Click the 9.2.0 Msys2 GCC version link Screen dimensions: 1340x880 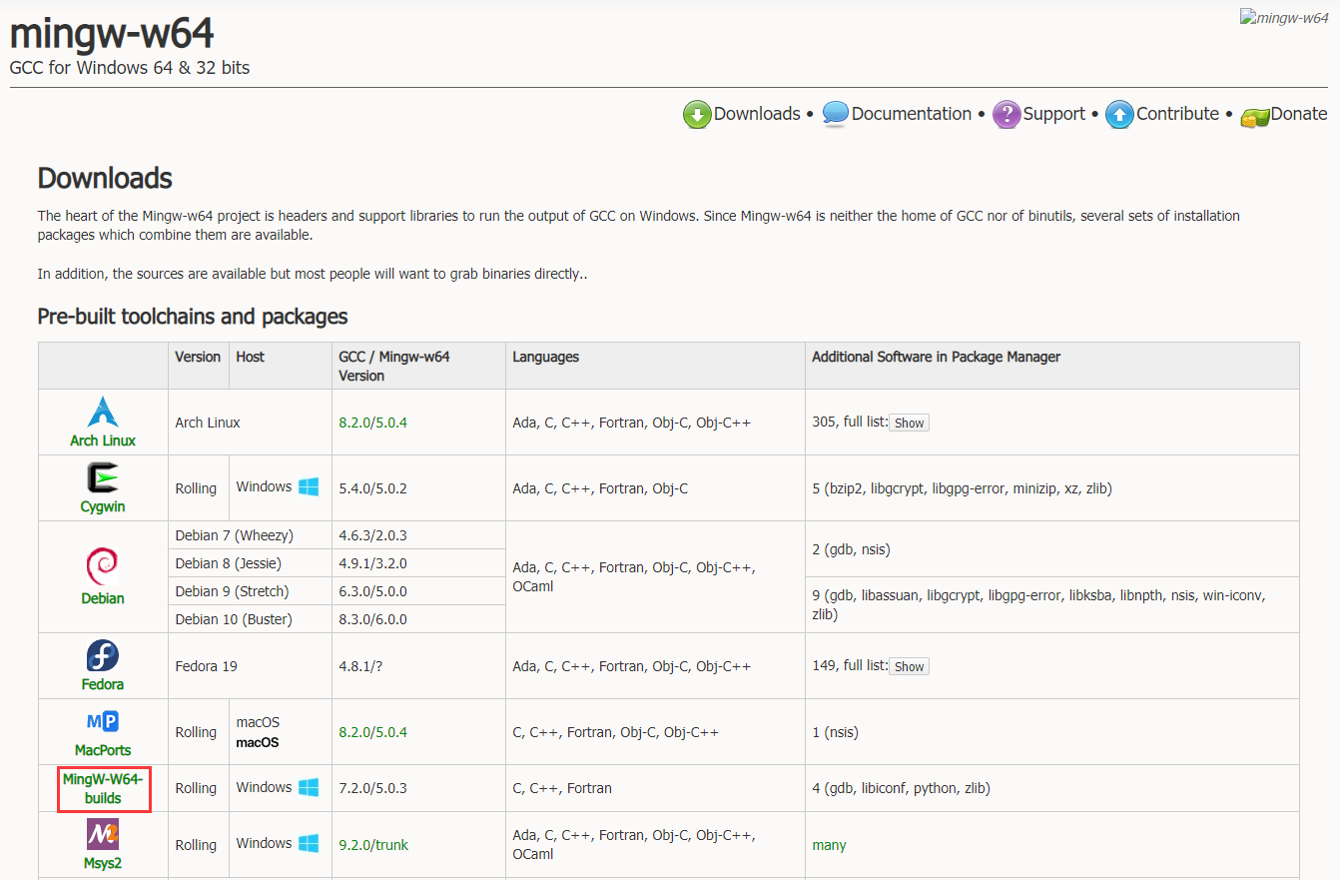(353, 845)
